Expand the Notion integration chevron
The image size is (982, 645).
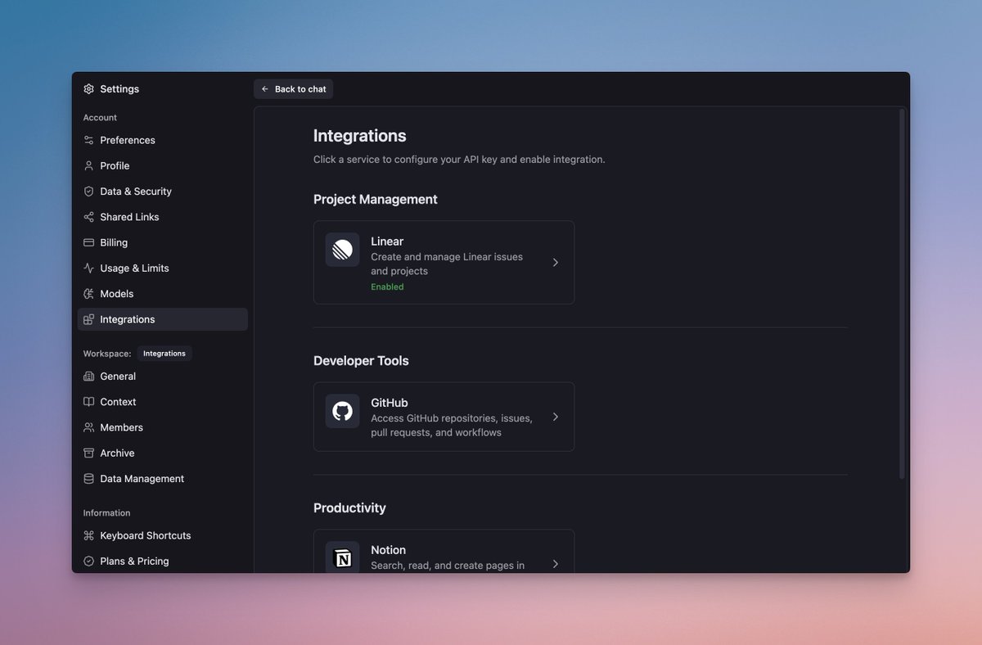pyautogui.click(x=556, y=564)
